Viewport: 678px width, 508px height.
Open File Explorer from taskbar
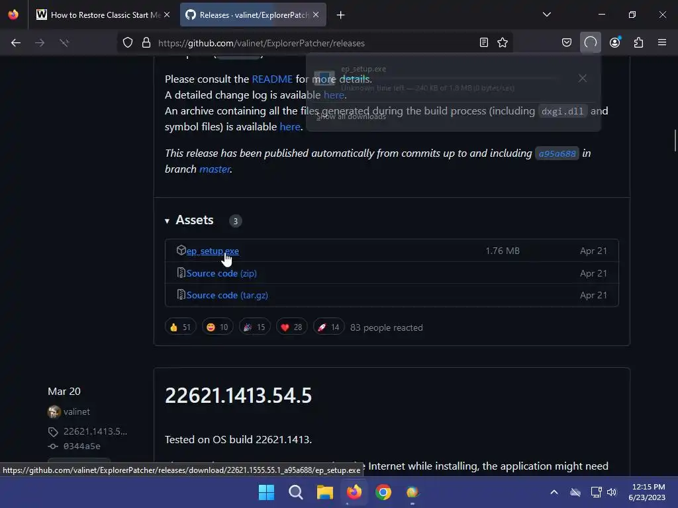click(324, 492)
